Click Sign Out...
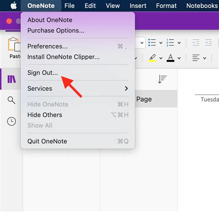 78,73
